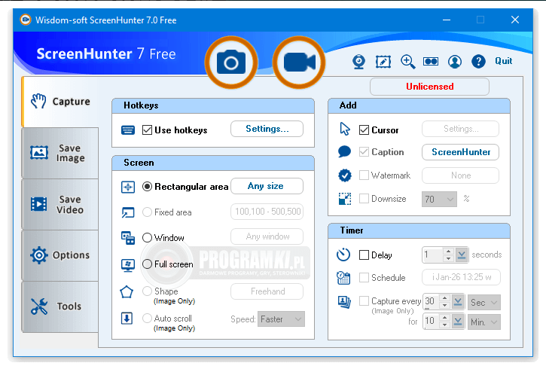Click the full screen monitor icon
This screenshot has height=369, width=546.
point(128,265)
